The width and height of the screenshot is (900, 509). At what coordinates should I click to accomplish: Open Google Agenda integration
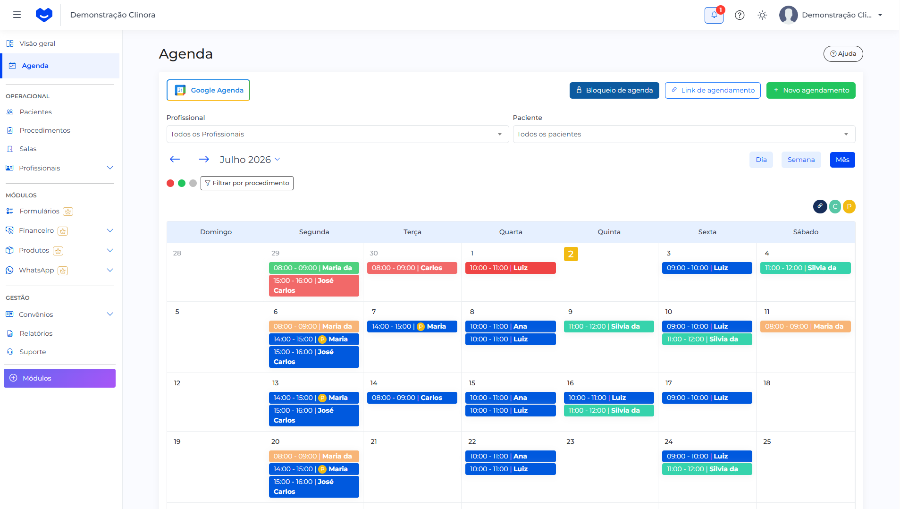click(208, 90)
